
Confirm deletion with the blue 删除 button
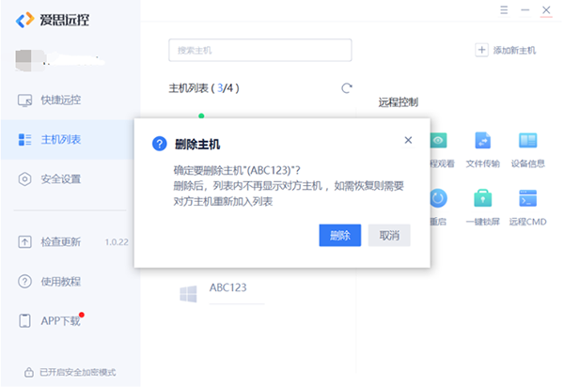coord(339,235)
